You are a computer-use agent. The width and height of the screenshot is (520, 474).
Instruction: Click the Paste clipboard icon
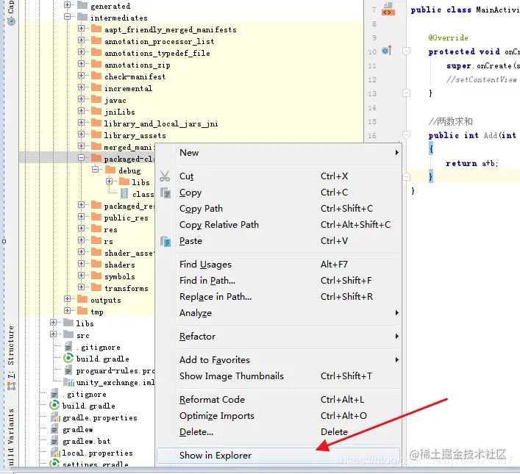(165, 241)
